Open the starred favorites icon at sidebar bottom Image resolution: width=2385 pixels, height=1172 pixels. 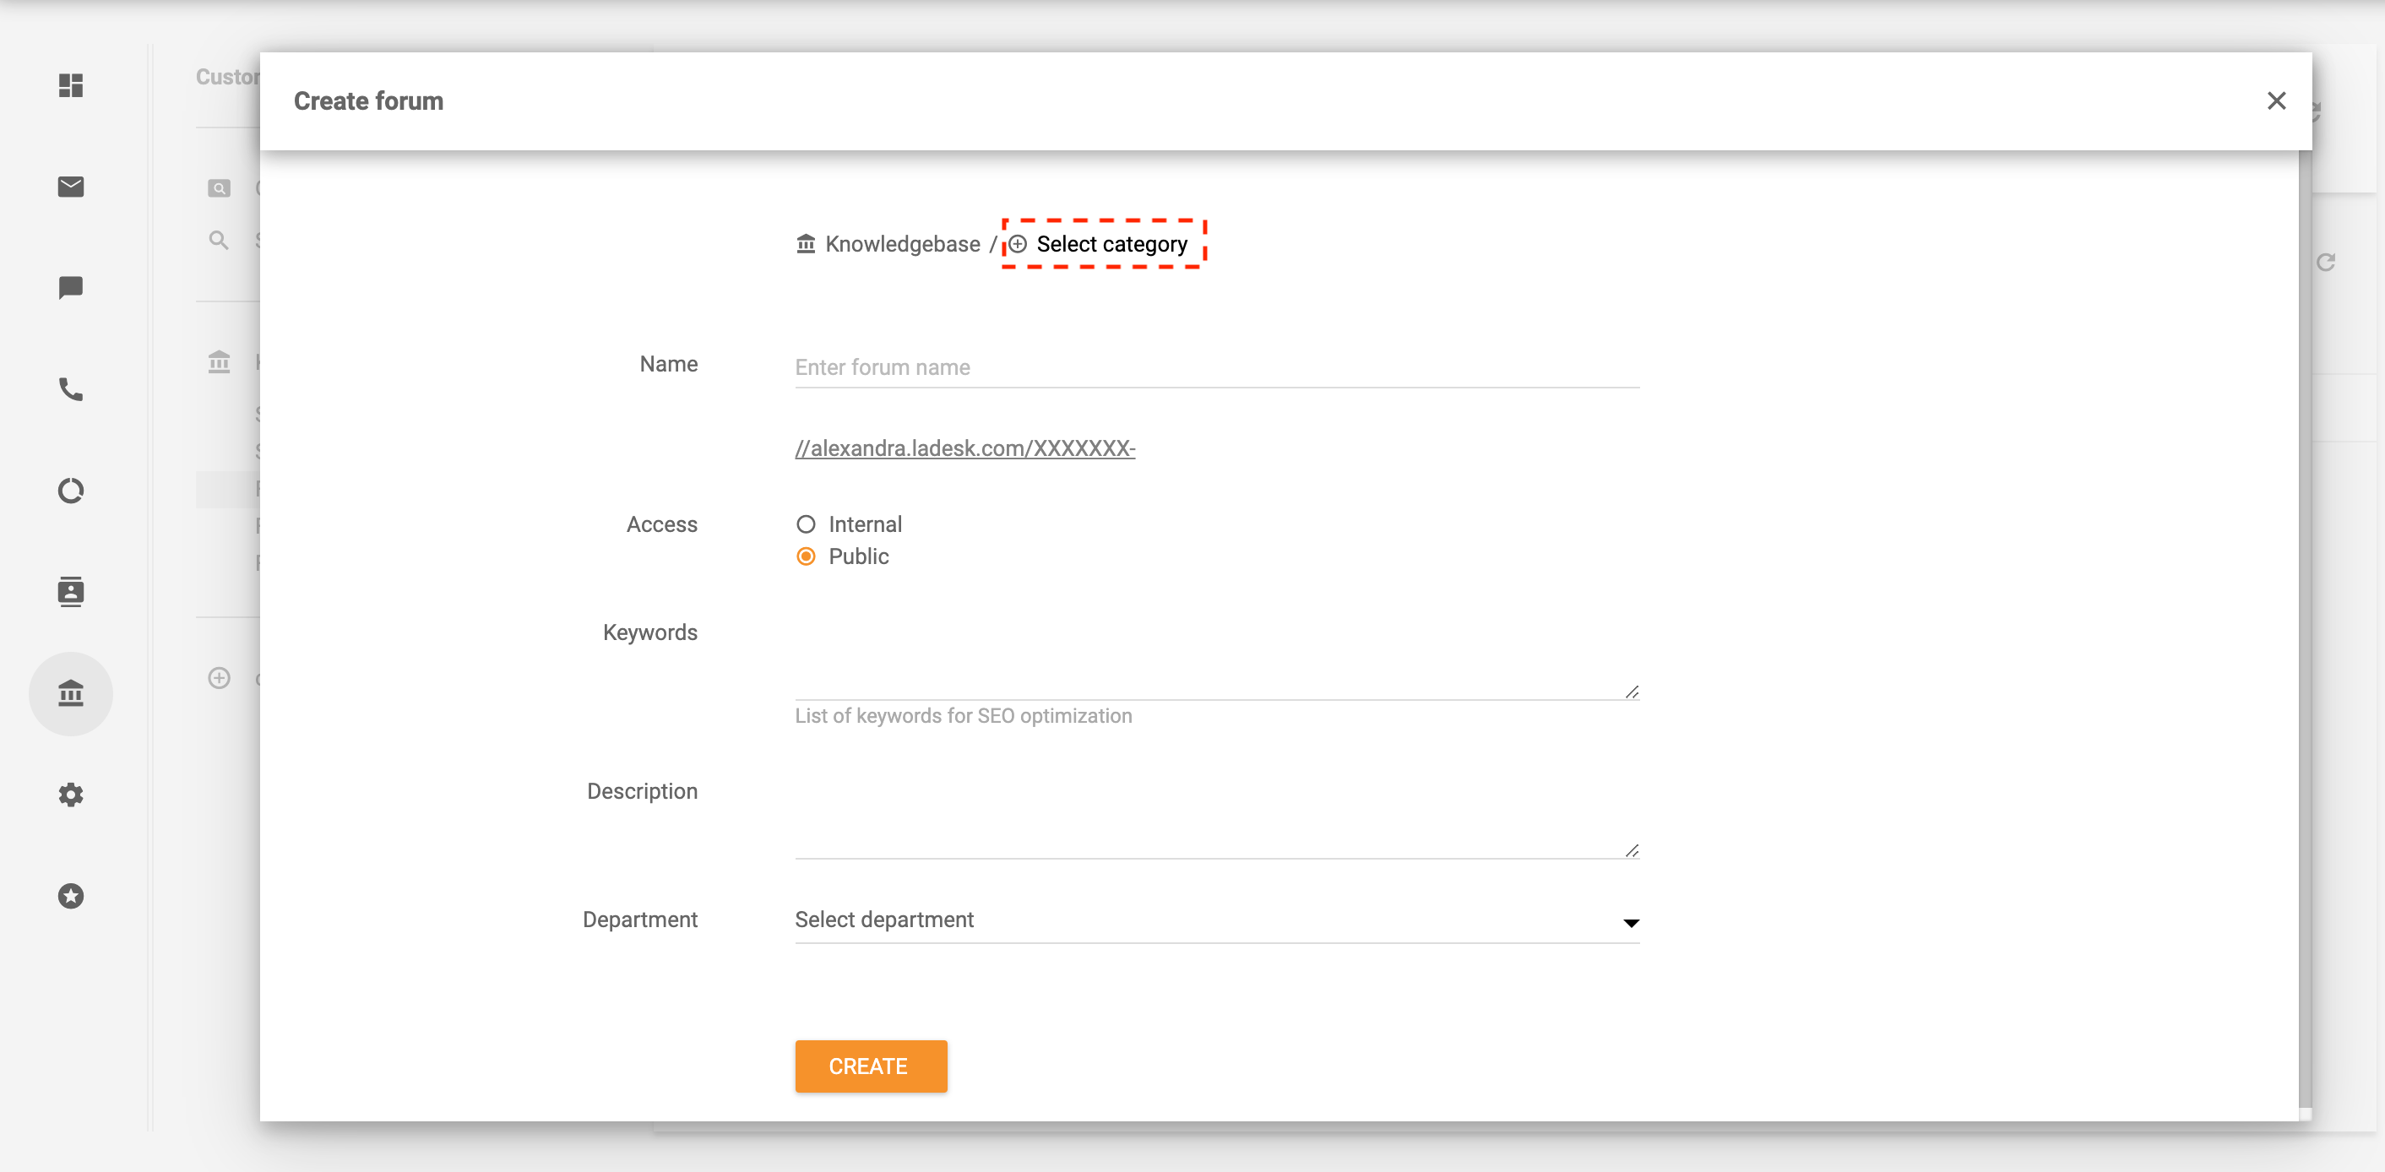[x=70, y=895]
